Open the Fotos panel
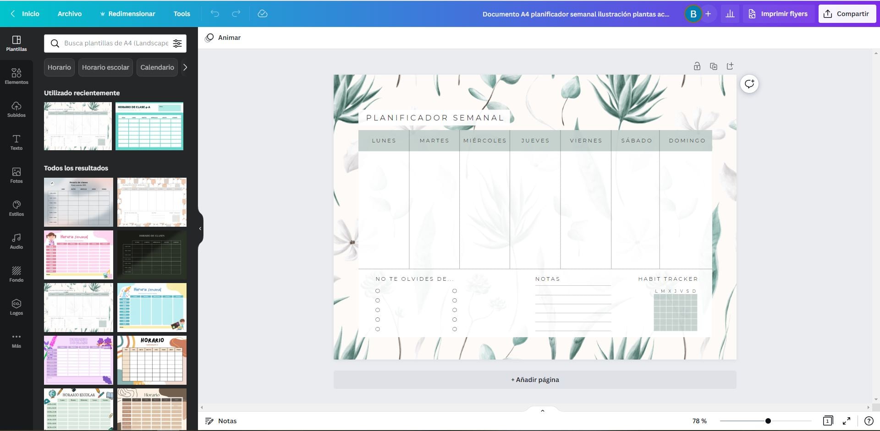This screenshot has width=880, height=431. tap(16, 175)
